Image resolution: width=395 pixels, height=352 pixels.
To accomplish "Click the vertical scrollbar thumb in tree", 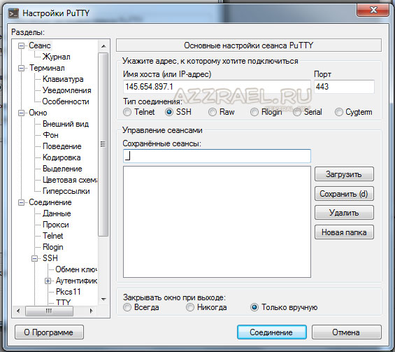I will pyautogui.click(x=103, y=144).
